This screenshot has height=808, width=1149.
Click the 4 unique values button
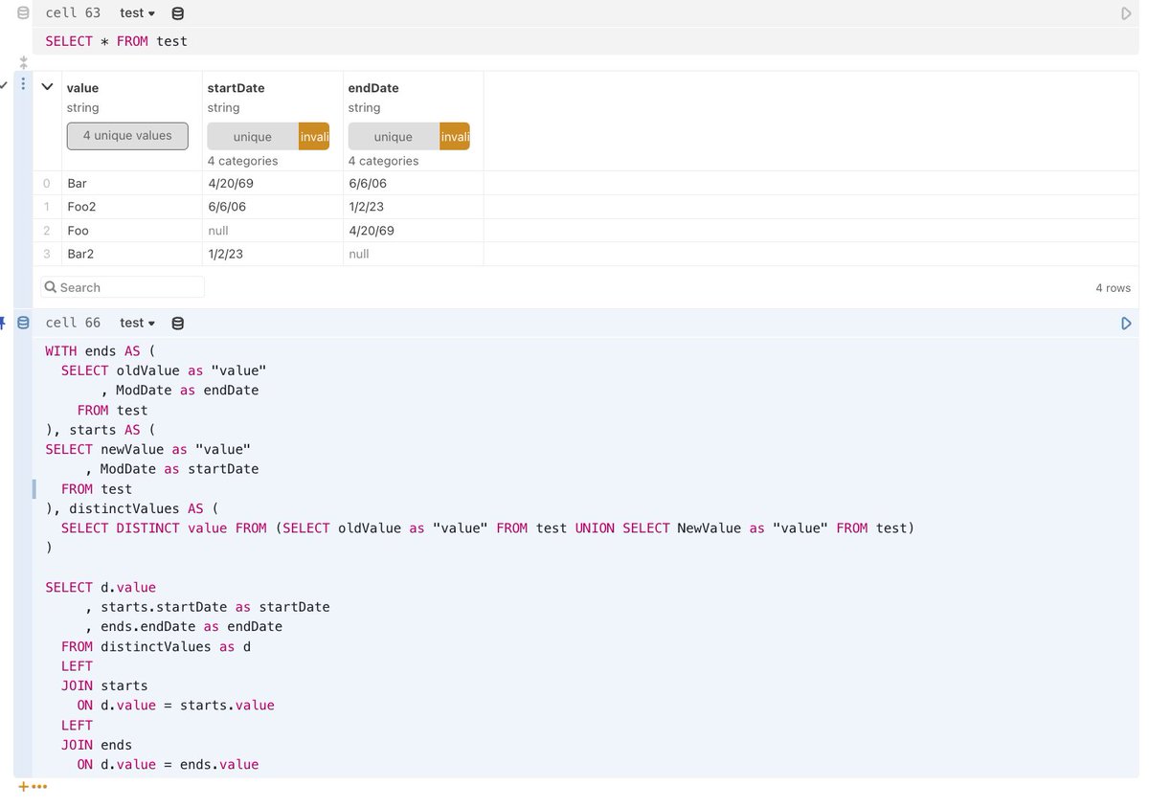[127, 136]
